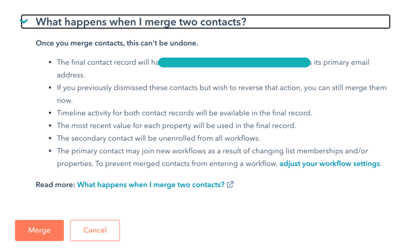
Task: Open 'adjust your workflow settings' link
Action: (330, 164)
